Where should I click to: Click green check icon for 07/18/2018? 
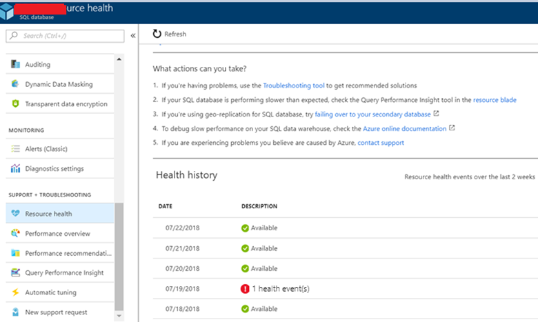245,309
